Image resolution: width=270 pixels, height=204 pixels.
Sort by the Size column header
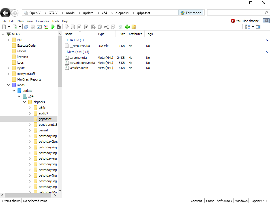tap(121, 34)
